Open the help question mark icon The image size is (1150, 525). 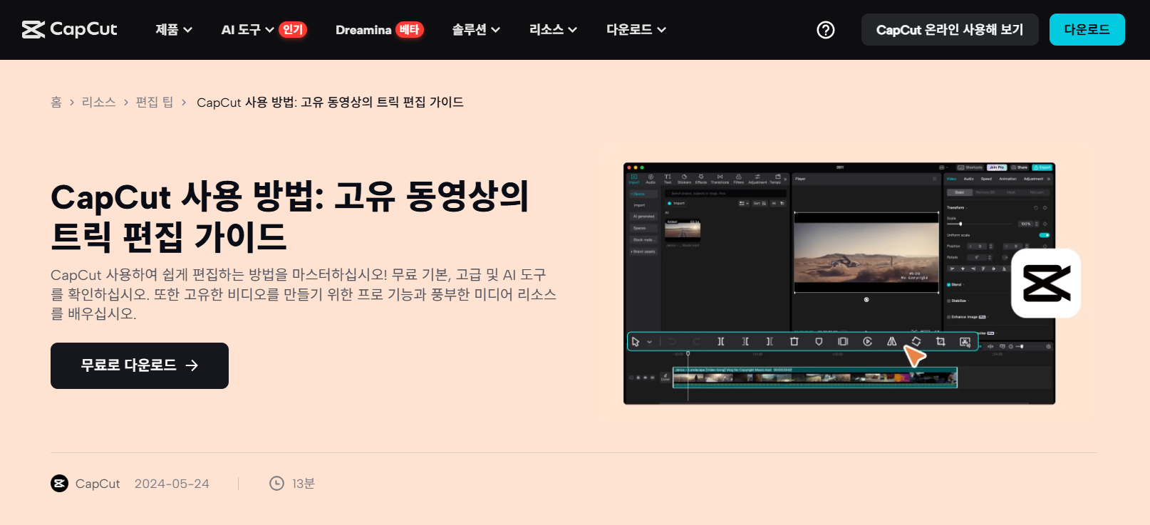tap(826, 30)
